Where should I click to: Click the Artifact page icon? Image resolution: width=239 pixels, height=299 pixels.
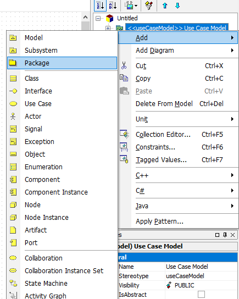(13, 230)
